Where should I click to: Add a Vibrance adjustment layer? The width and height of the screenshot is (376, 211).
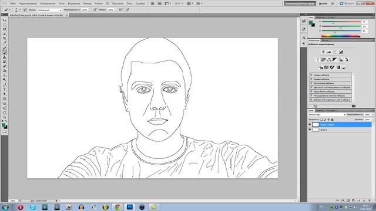(x=318, y=60)
